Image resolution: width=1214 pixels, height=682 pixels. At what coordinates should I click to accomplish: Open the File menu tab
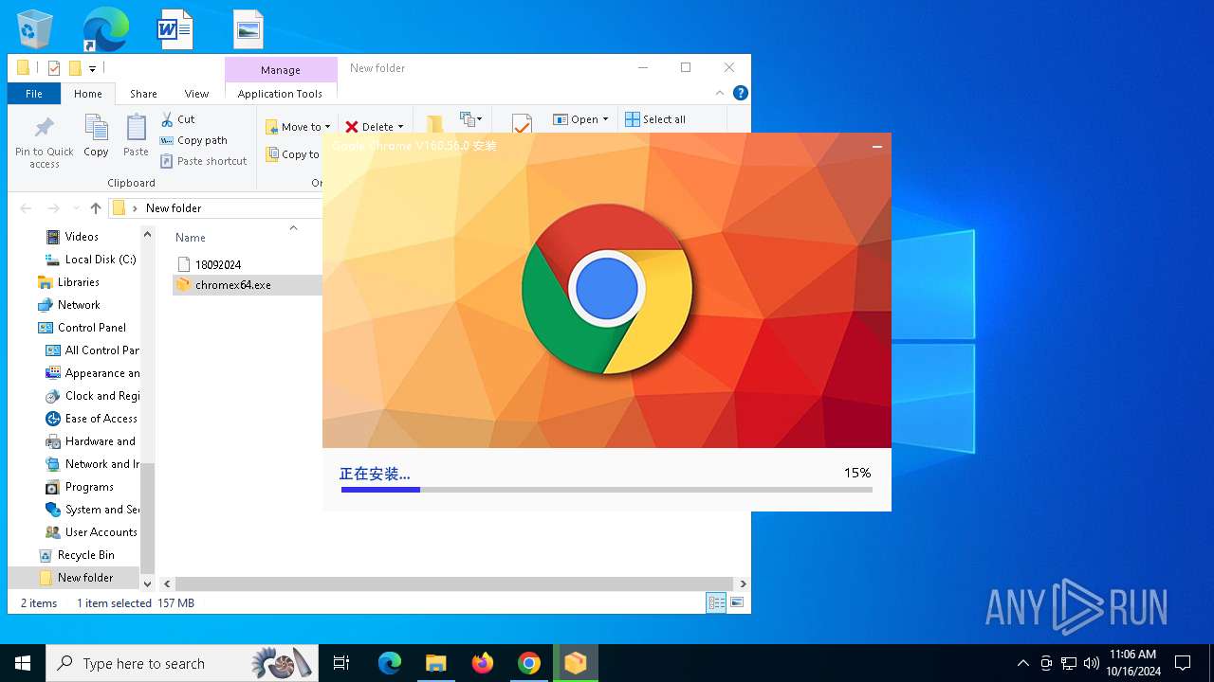click(34, 94)
